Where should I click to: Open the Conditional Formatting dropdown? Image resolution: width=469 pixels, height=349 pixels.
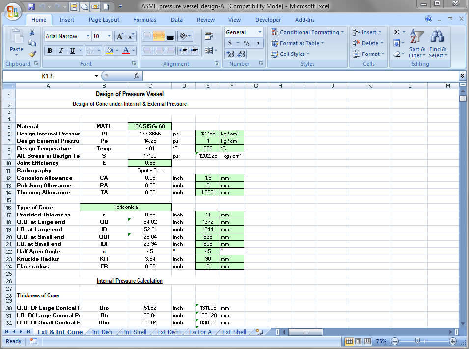307,32
